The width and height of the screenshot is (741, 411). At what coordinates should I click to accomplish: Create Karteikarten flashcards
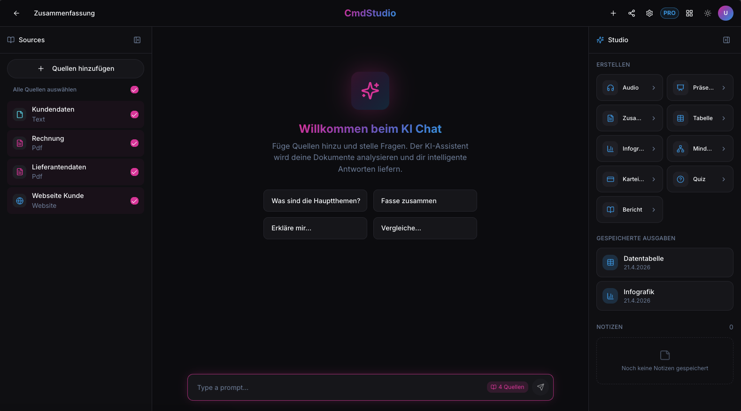pyautogui.click(x=629, y=179)
